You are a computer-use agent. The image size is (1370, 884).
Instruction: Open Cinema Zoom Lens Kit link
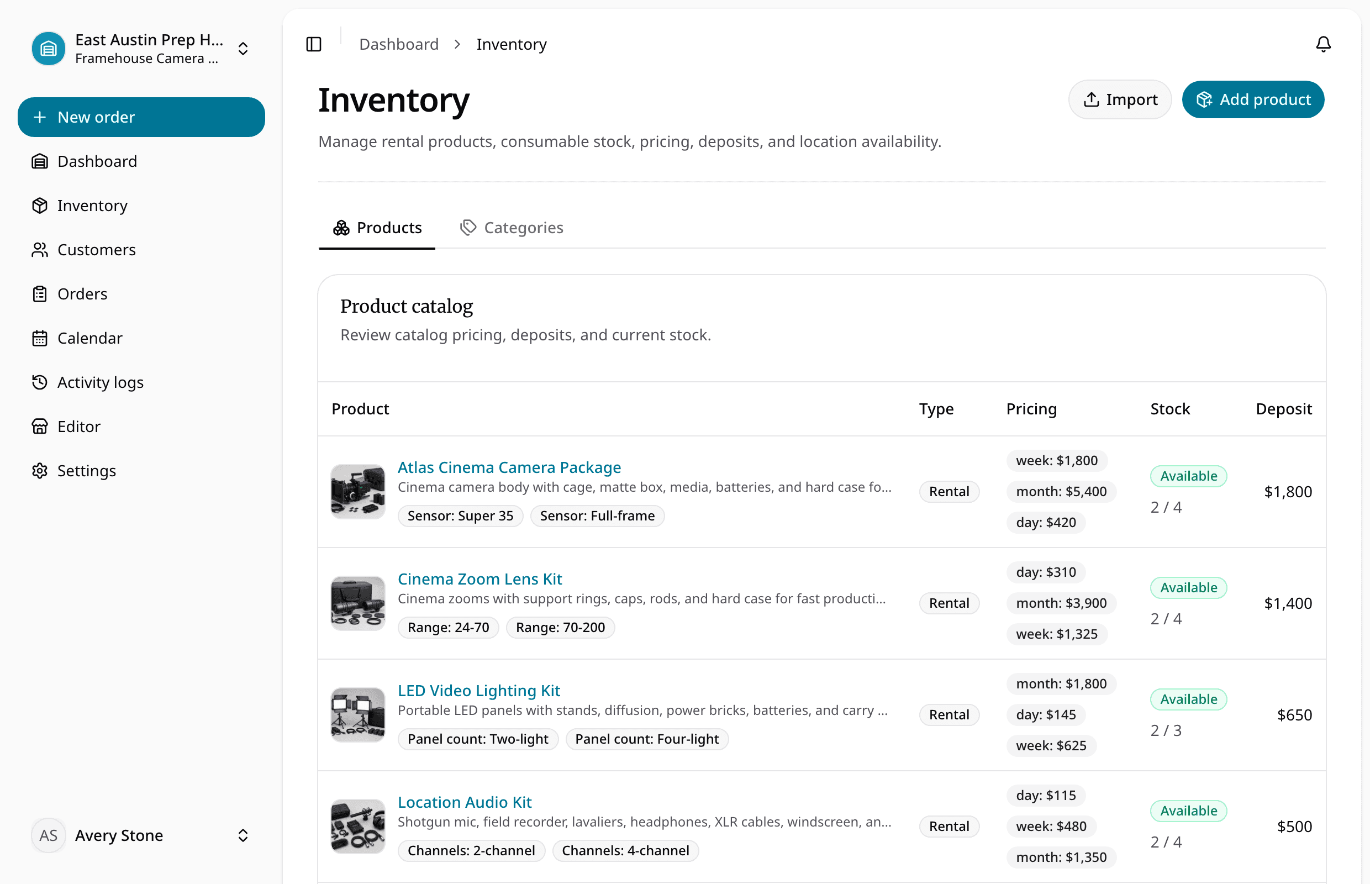click(480, 578)
